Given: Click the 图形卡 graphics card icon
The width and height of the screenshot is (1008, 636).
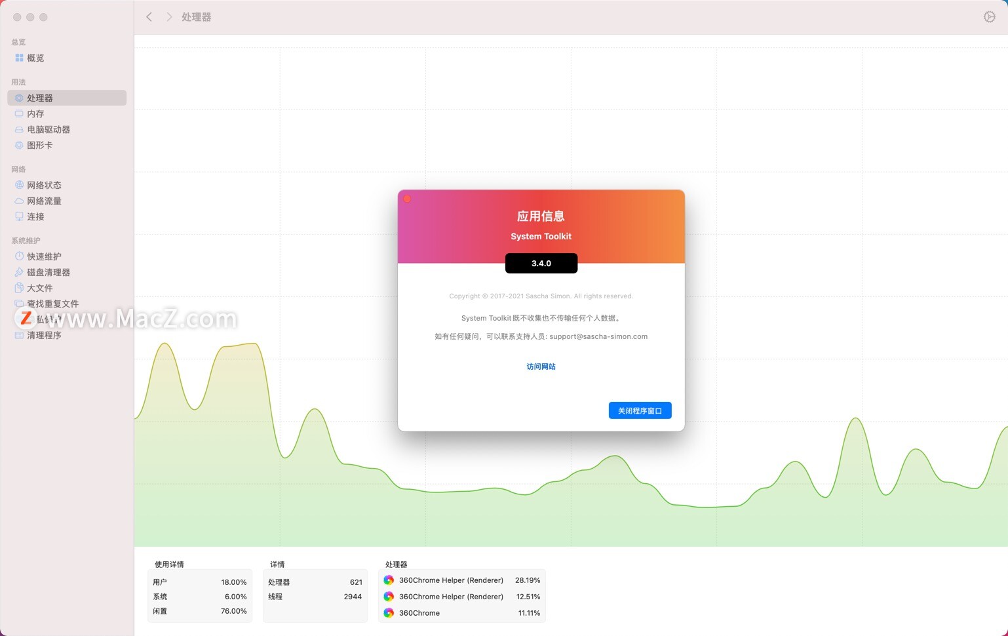Looking at the screenshot, I should [x=19, y=145].
